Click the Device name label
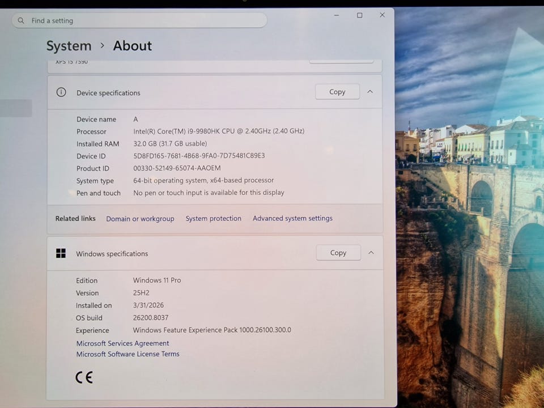This screenshot has height=408, width=544. tap(96, 120)
